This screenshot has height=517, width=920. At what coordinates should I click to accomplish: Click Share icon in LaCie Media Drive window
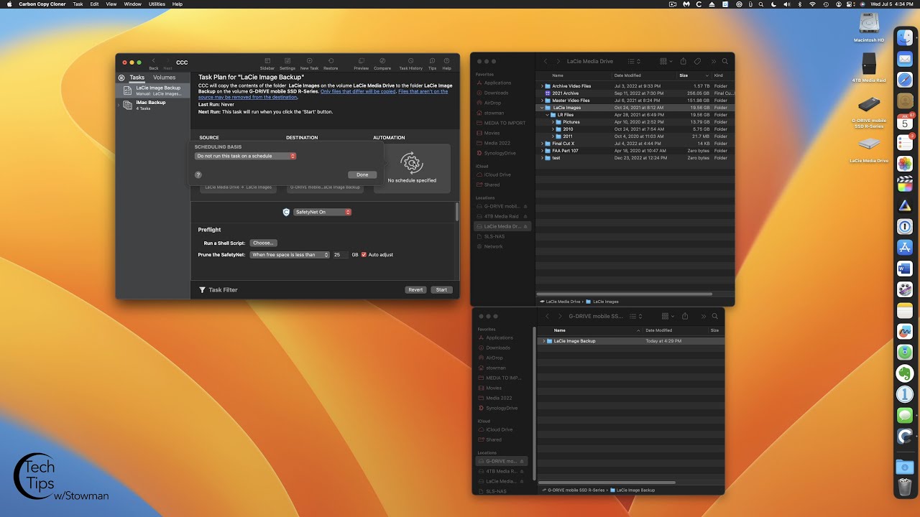click(x=684, y=62)
